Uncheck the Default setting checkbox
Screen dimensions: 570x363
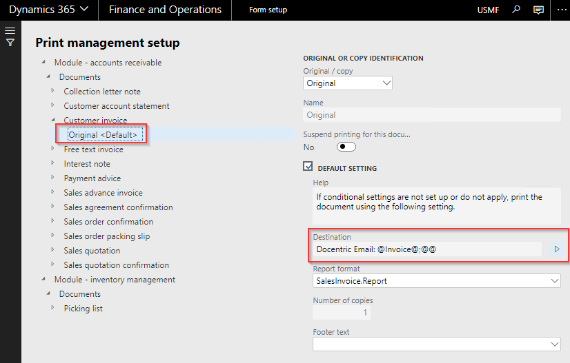pos(308,166)
